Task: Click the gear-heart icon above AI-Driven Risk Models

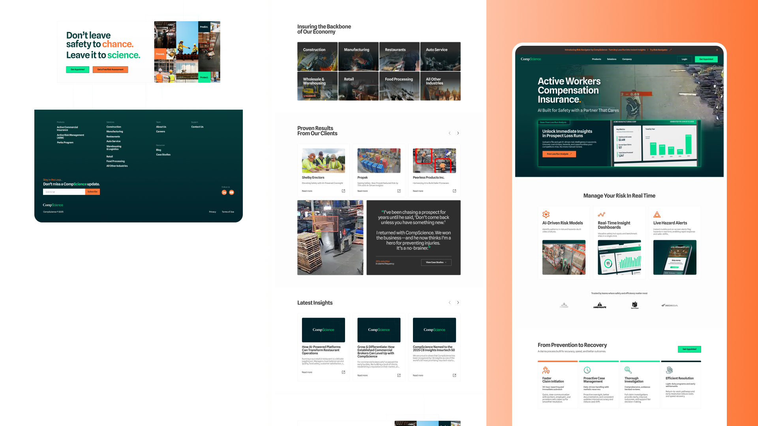Action: [x=546, y=214]
